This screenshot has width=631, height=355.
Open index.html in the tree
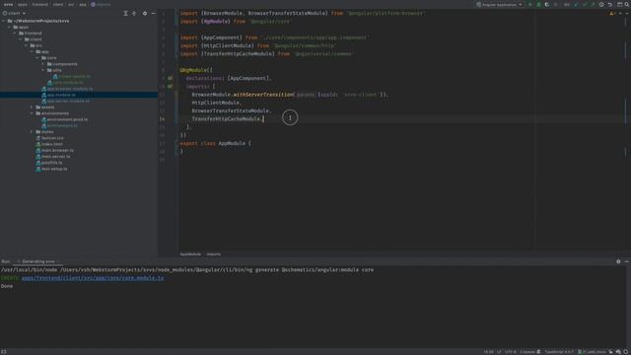(x=49, y=144)
